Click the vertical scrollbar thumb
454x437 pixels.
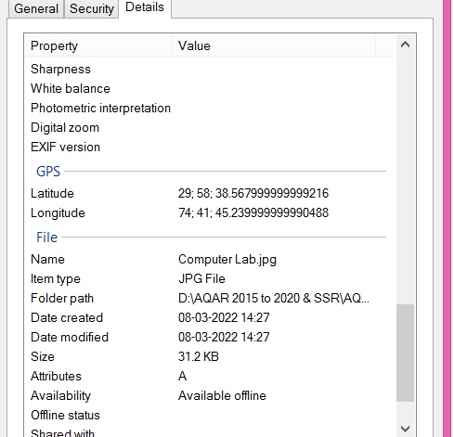coord(405,353)
